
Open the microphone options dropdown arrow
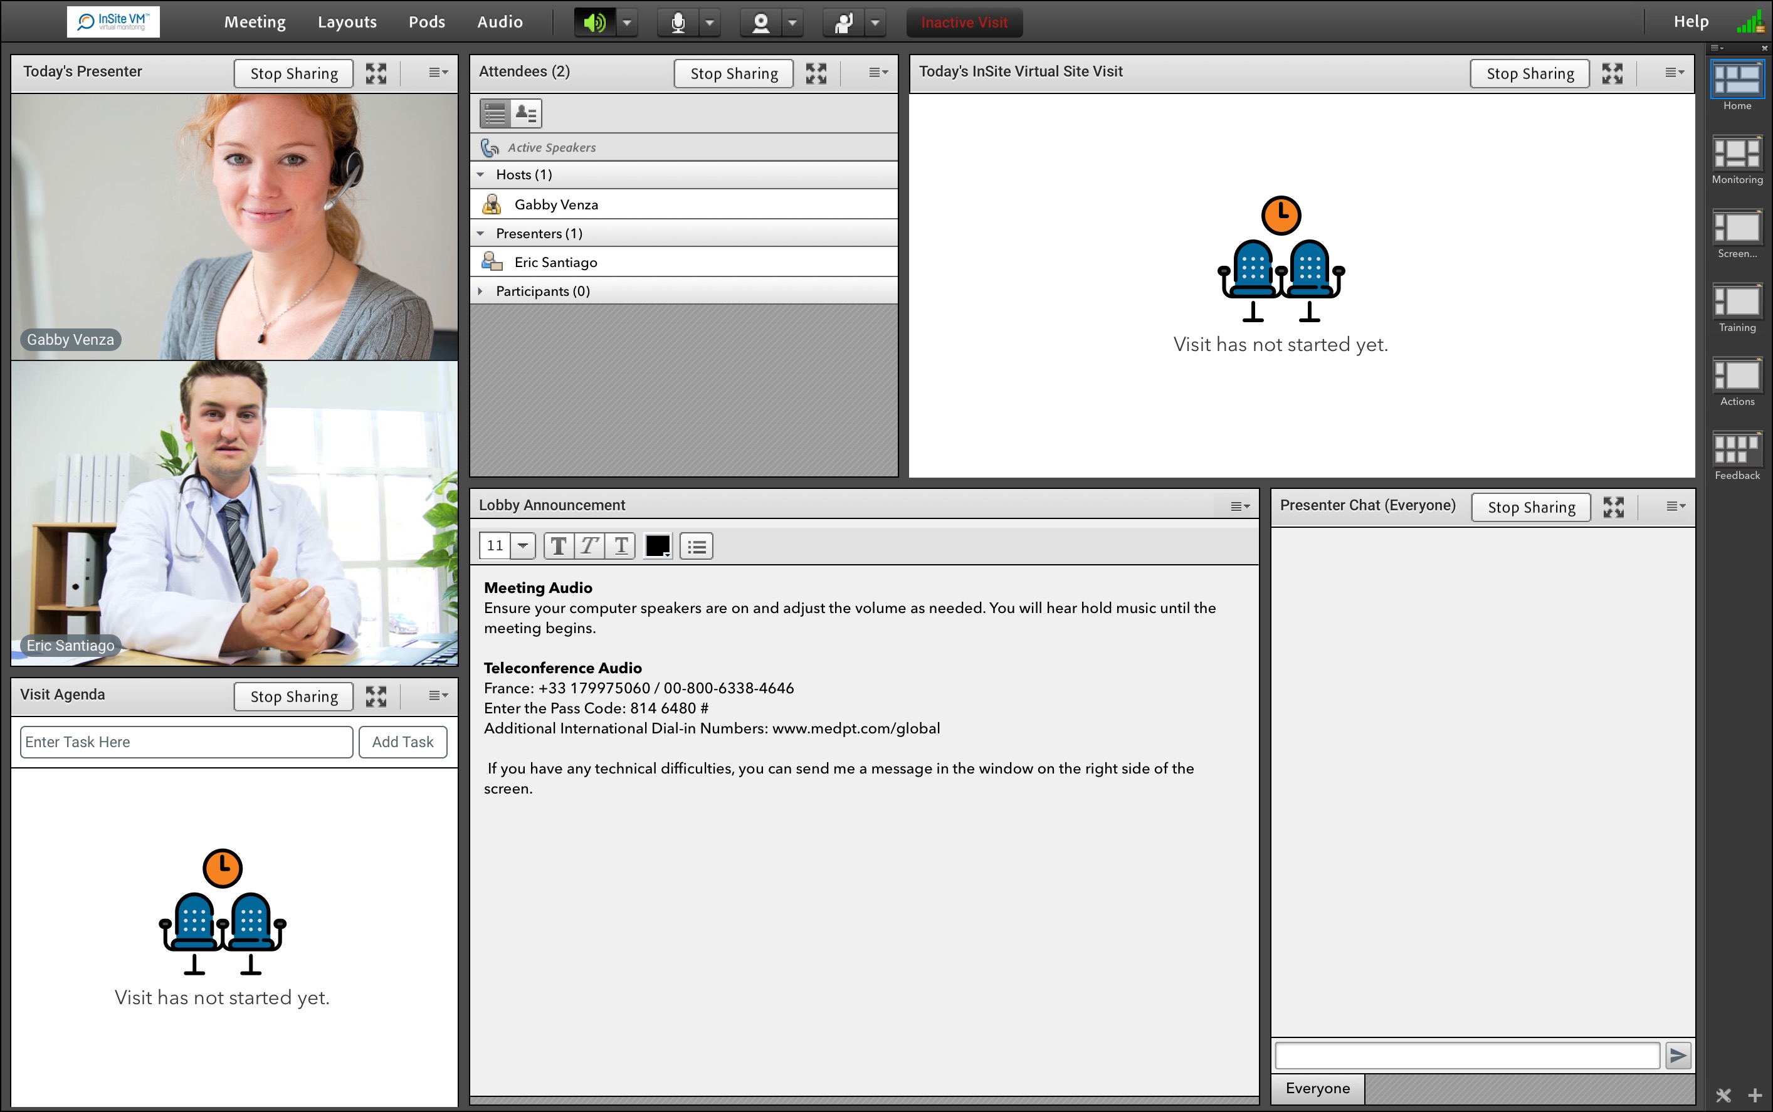pos(710,23)
